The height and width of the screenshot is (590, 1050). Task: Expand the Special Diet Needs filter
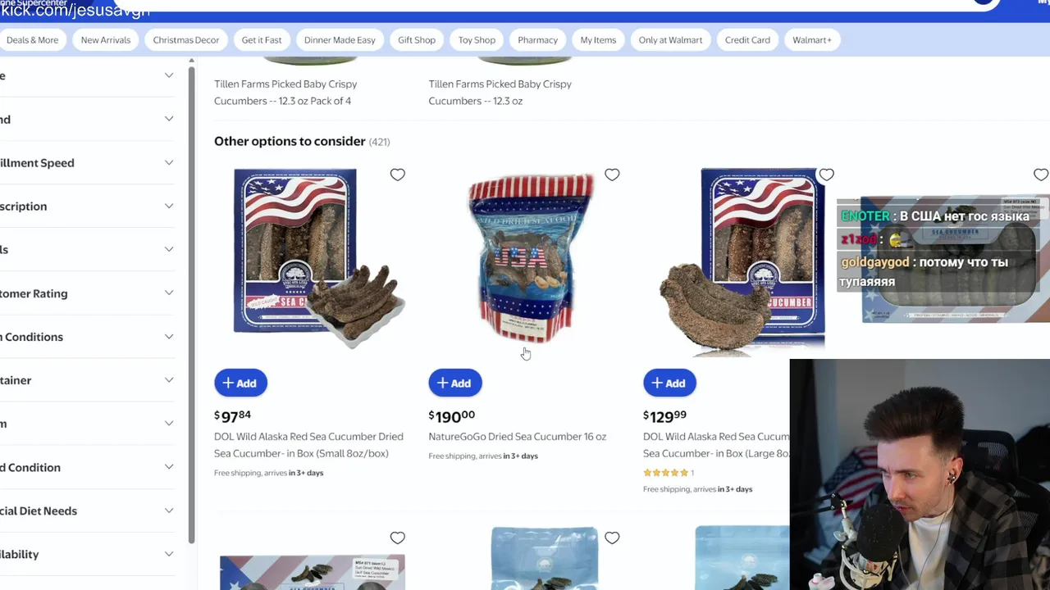86,511
